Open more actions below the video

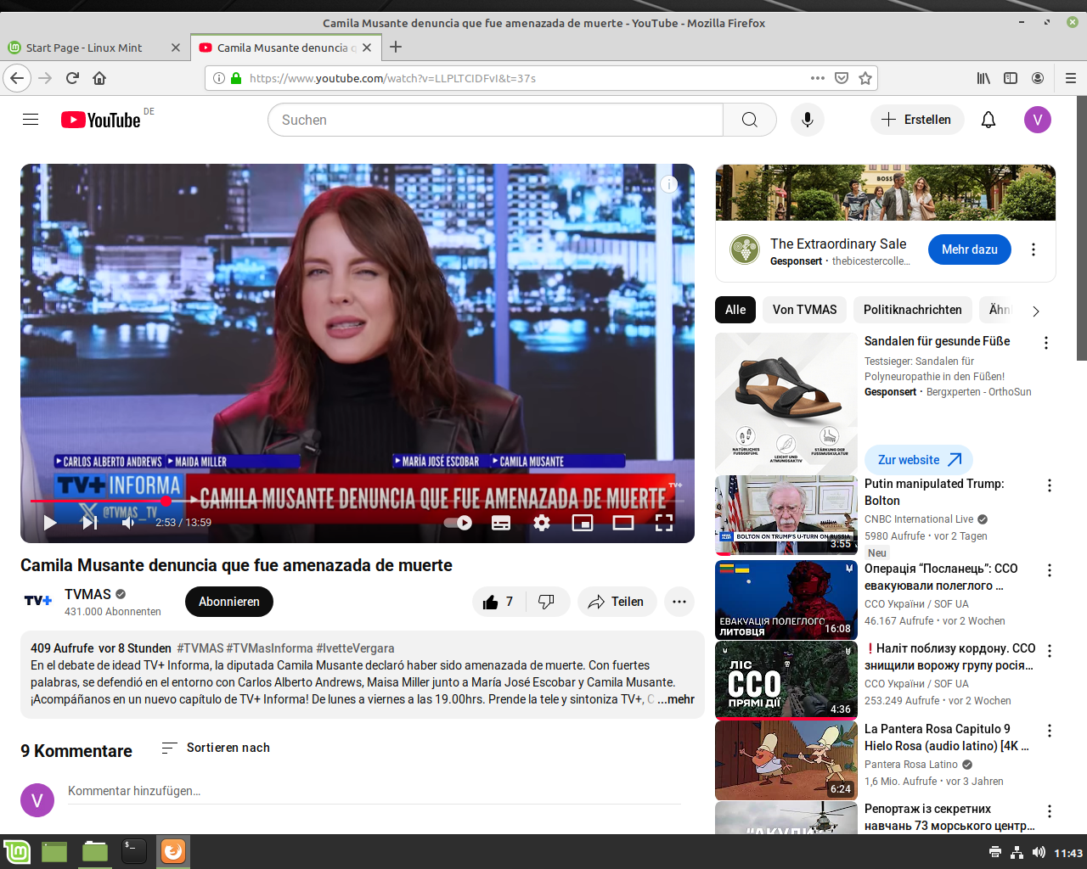click(679, 602)
